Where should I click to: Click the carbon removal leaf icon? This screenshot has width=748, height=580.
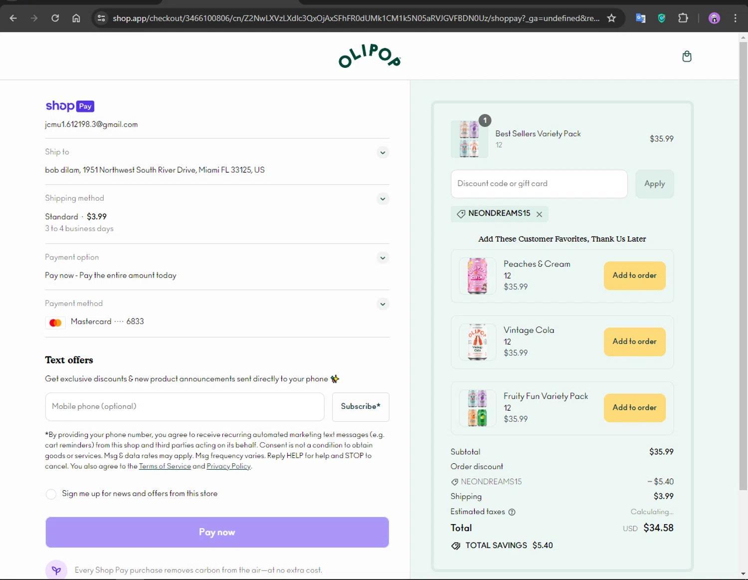click(x=56, y=570)
